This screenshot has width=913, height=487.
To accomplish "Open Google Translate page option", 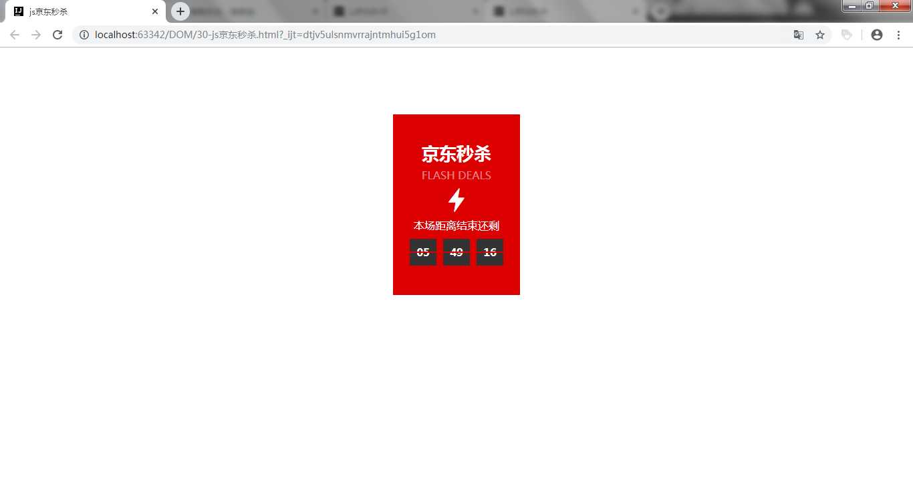I will [798, 35].
